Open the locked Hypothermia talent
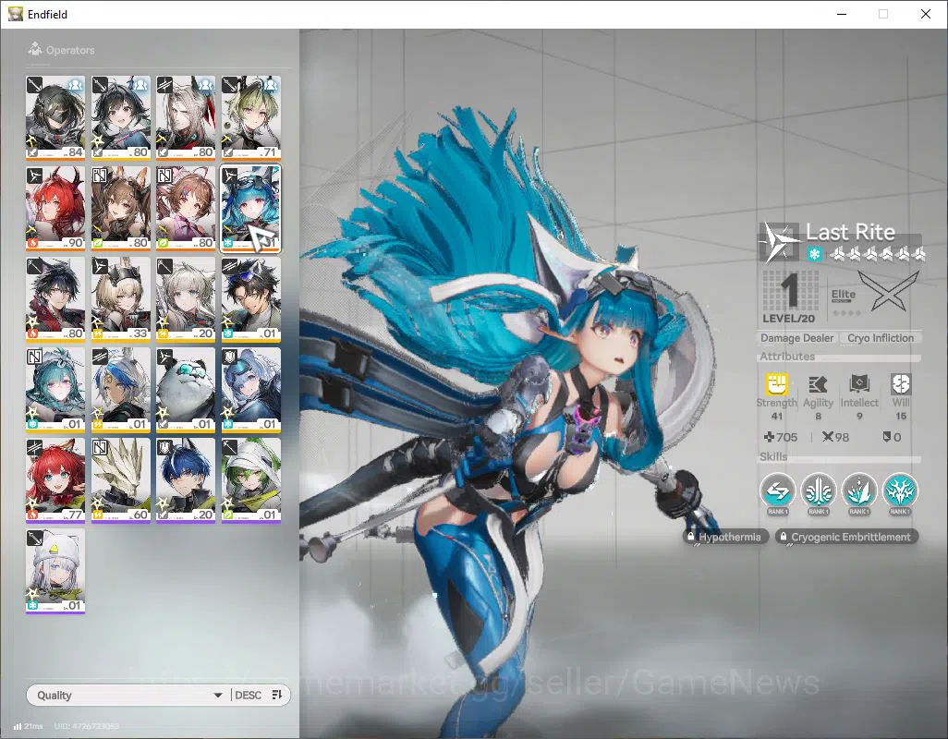The height and width of the screenshot is (739, 948). (x=726, y=537)
